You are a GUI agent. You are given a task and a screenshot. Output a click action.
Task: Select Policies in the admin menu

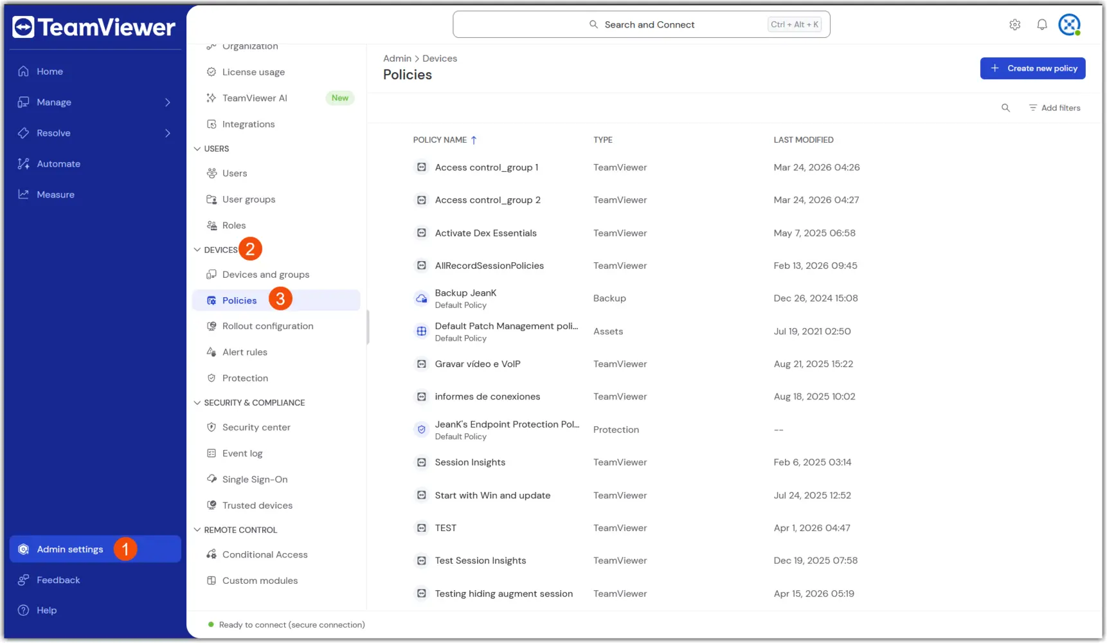tap(276, 300)
